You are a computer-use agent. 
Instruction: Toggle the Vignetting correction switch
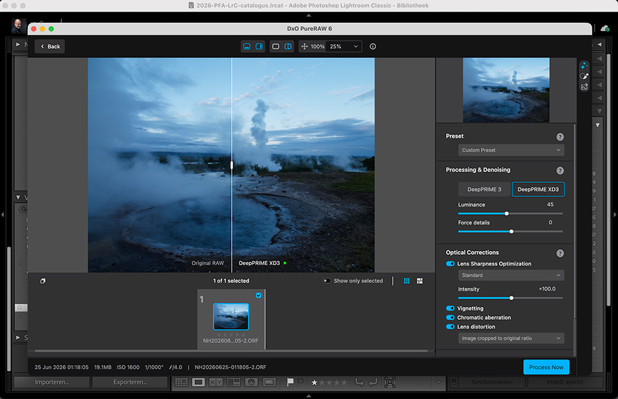click(450, 308)
